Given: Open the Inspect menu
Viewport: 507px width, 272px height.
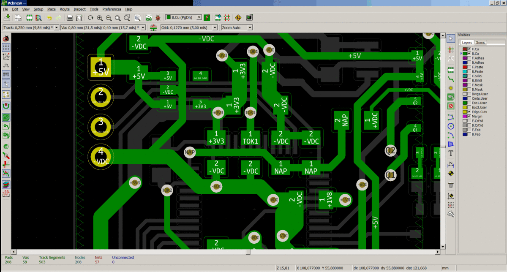Looking at the screenshot, I should pyautogui.click(x=79, y=9).
